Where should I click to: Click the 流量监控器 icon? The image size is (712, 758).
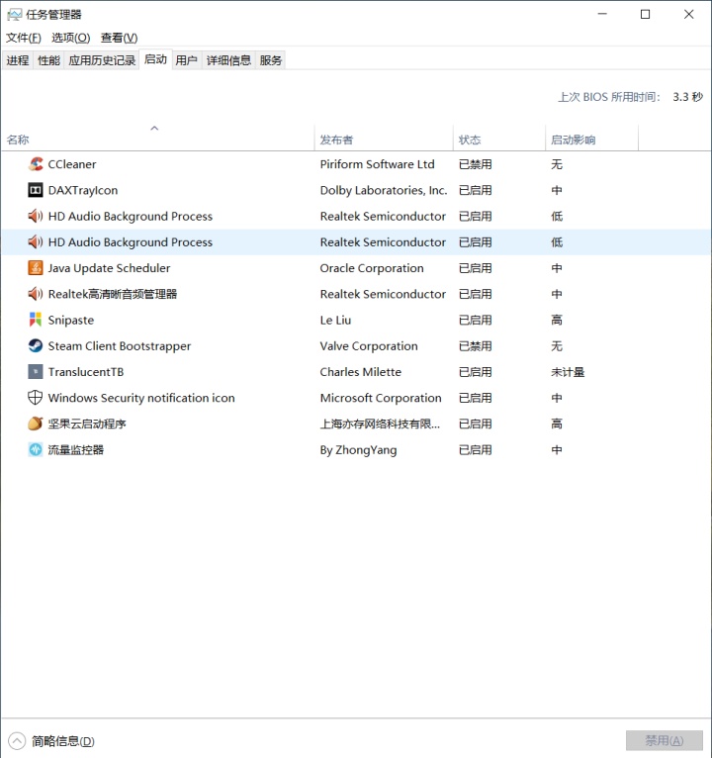[36, 449]
